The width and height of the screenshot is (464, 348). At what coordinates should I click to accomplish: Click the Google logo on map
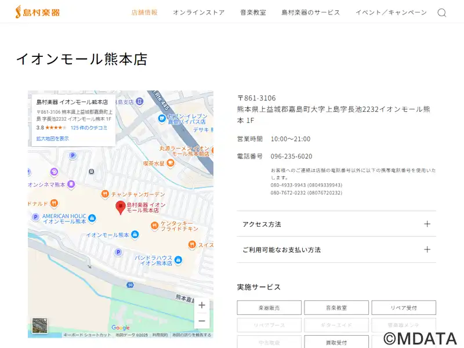coord(121,328)
